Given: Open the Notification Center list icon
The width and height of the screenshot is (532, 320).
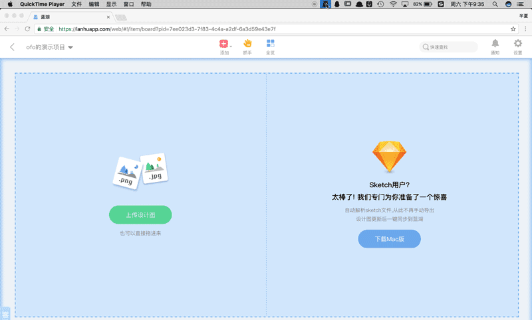Looking at the screenshot, I should [x=520, y=4].
